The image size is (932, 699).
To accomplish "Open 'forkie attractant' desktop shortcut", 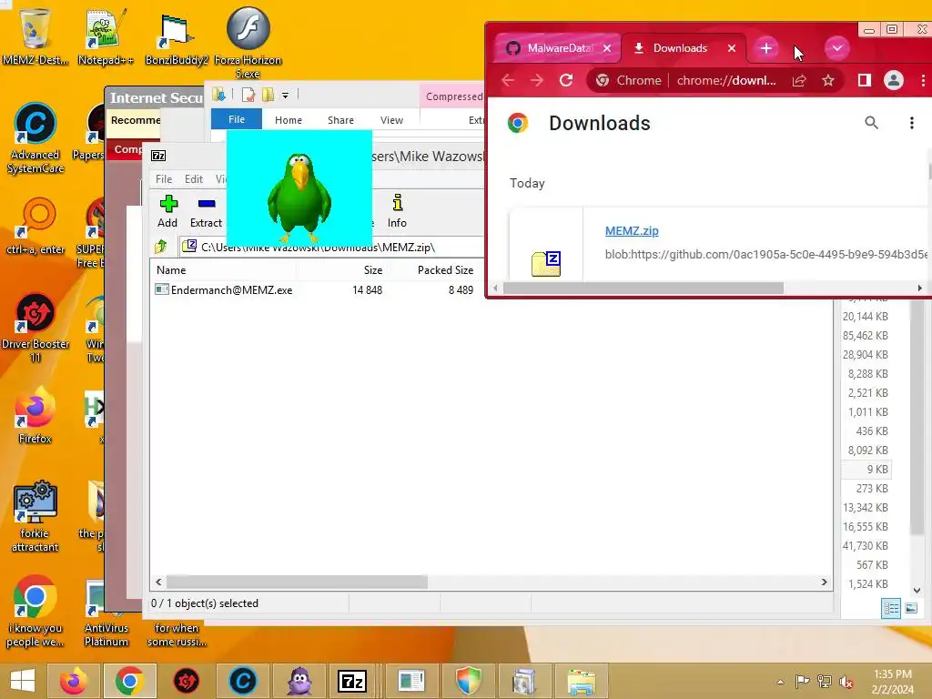I will pos(35,516).
